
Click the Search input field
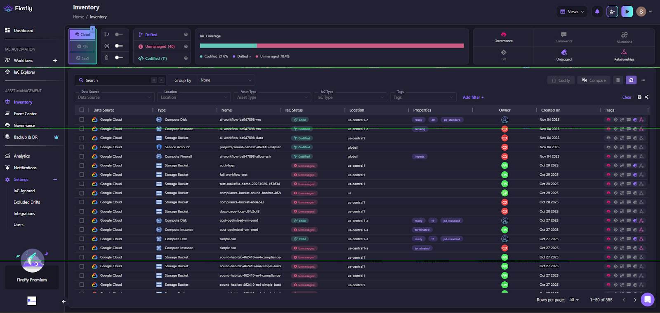click(120, 80)
